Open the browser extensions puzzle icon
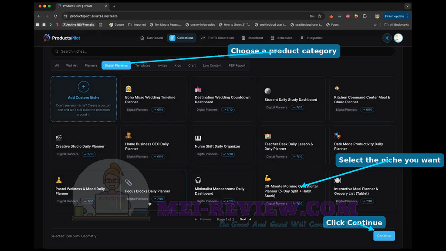This screenshot has width=446, height=251. click(x=365, y=16)
